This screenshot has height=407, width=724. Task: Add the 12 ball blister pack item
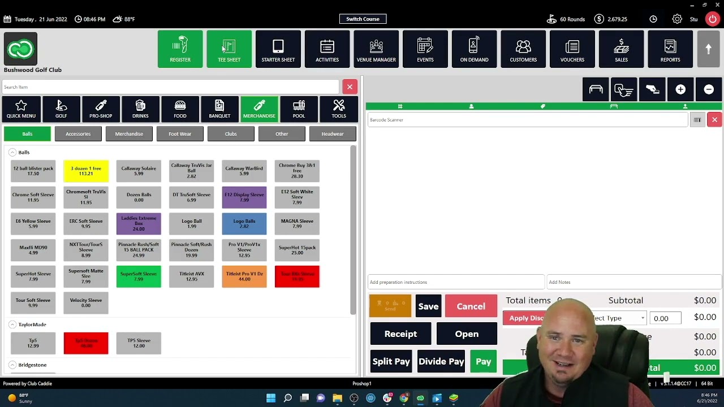(x=33, y=171)
